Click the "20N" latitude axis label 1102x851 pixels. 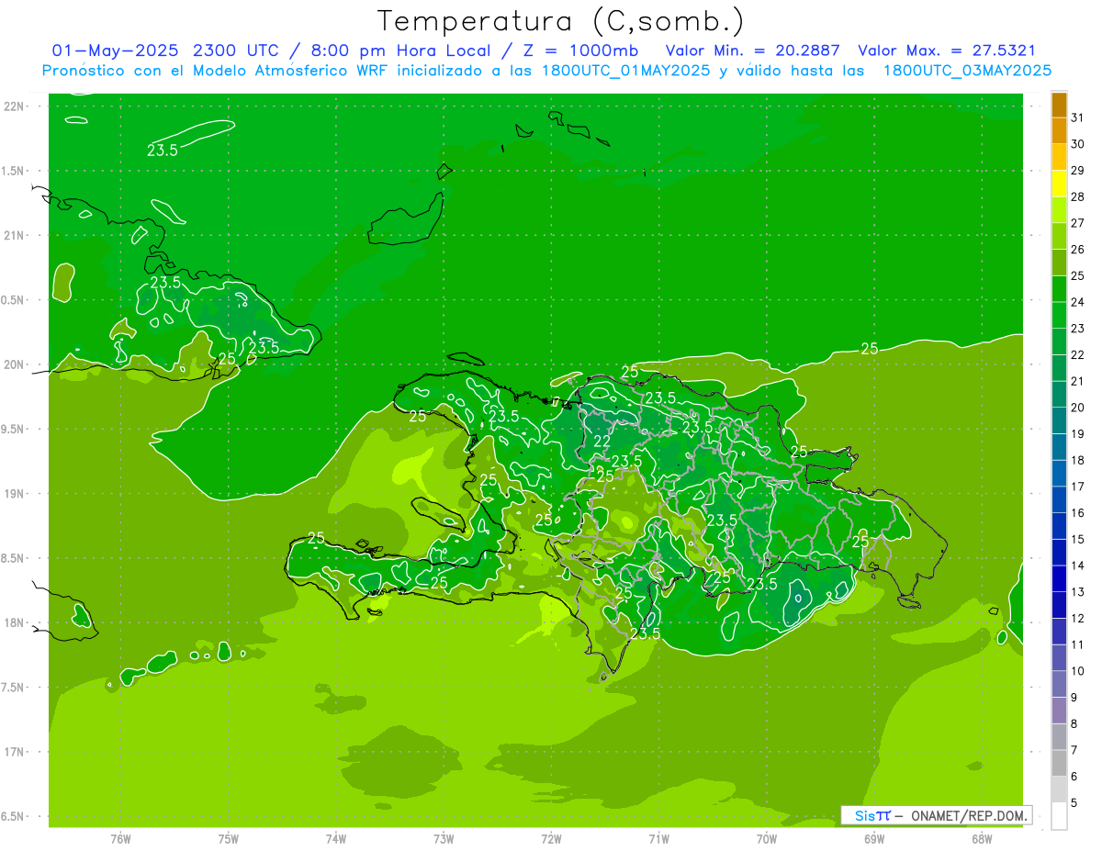tap(14, 364)
